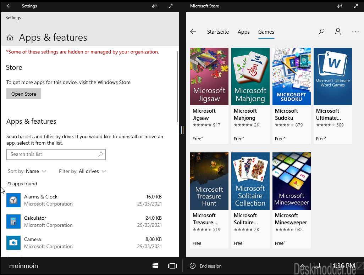
Task: Open the Store account sign-in icon
Action: [338, 31]
